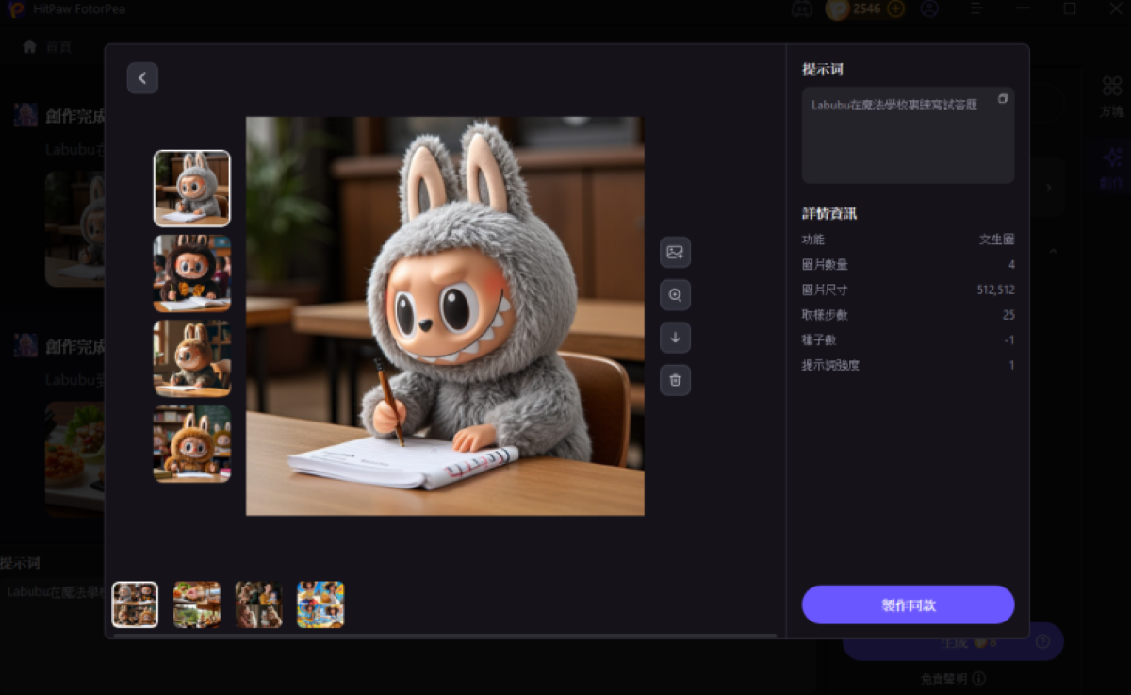
Task: Click the HitPaw FotorPea logo icon
Action: tap(16, 9)
